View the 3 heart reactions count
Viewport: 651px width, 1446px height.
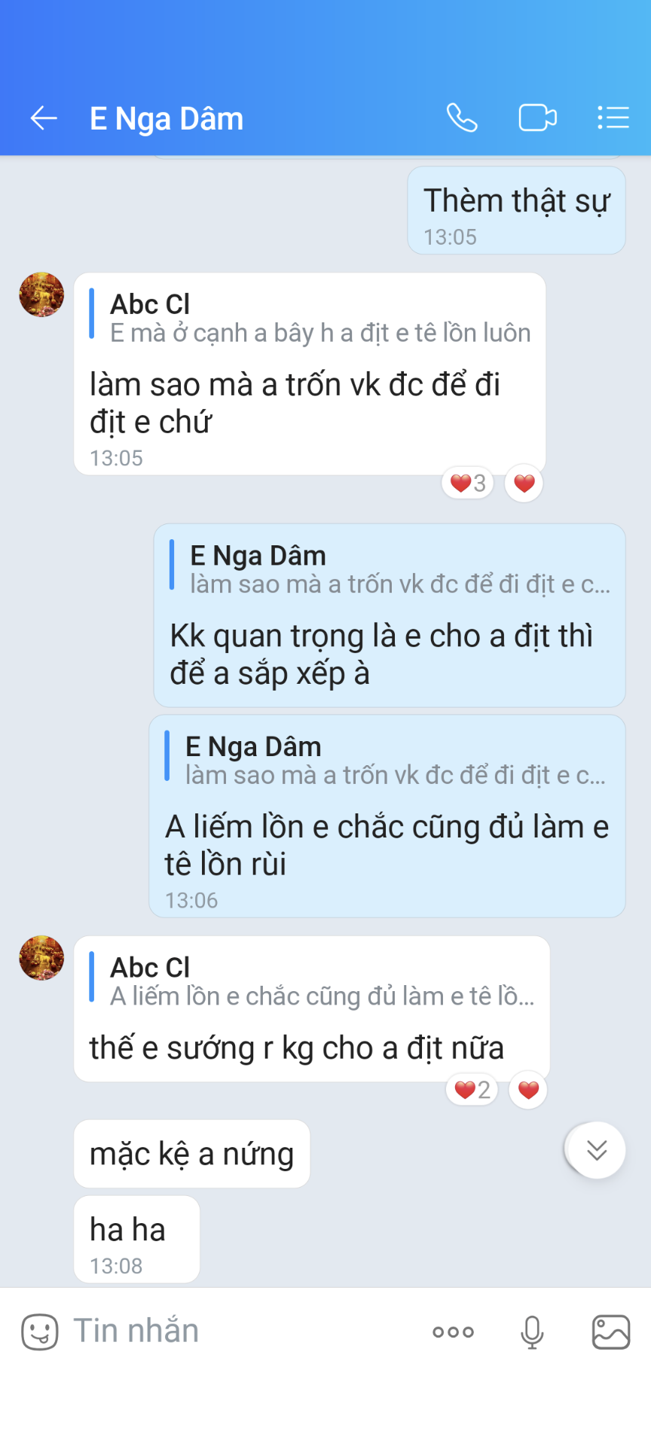pyautogui.click(x=468, y=483)
